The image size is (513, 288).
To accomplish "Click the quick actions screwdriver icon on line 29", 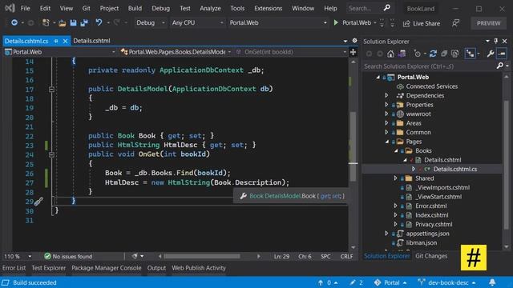I will pos(38,202).
